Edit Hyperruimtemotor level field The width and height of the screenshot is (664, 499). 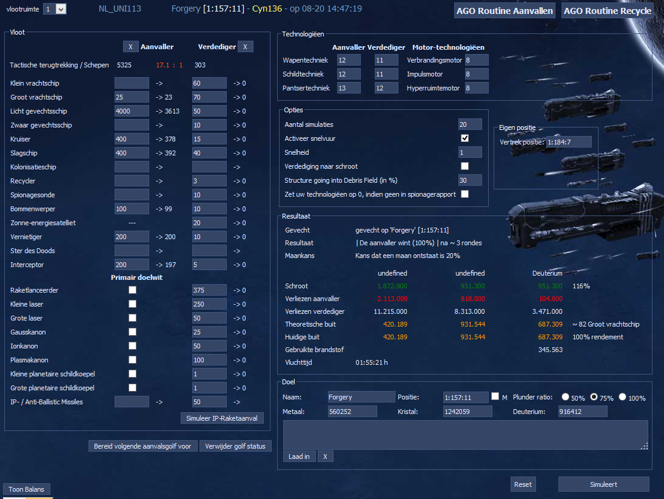click(477, 88)
